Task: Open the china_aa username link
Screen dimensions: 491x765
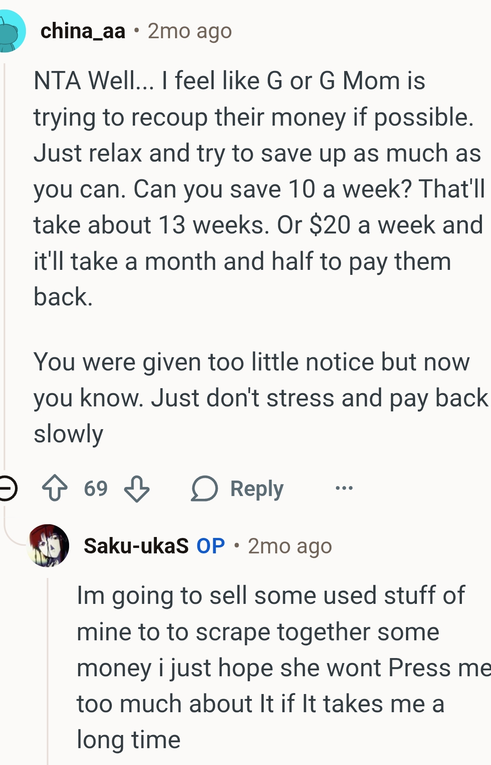Action: (x=83, y=31)
